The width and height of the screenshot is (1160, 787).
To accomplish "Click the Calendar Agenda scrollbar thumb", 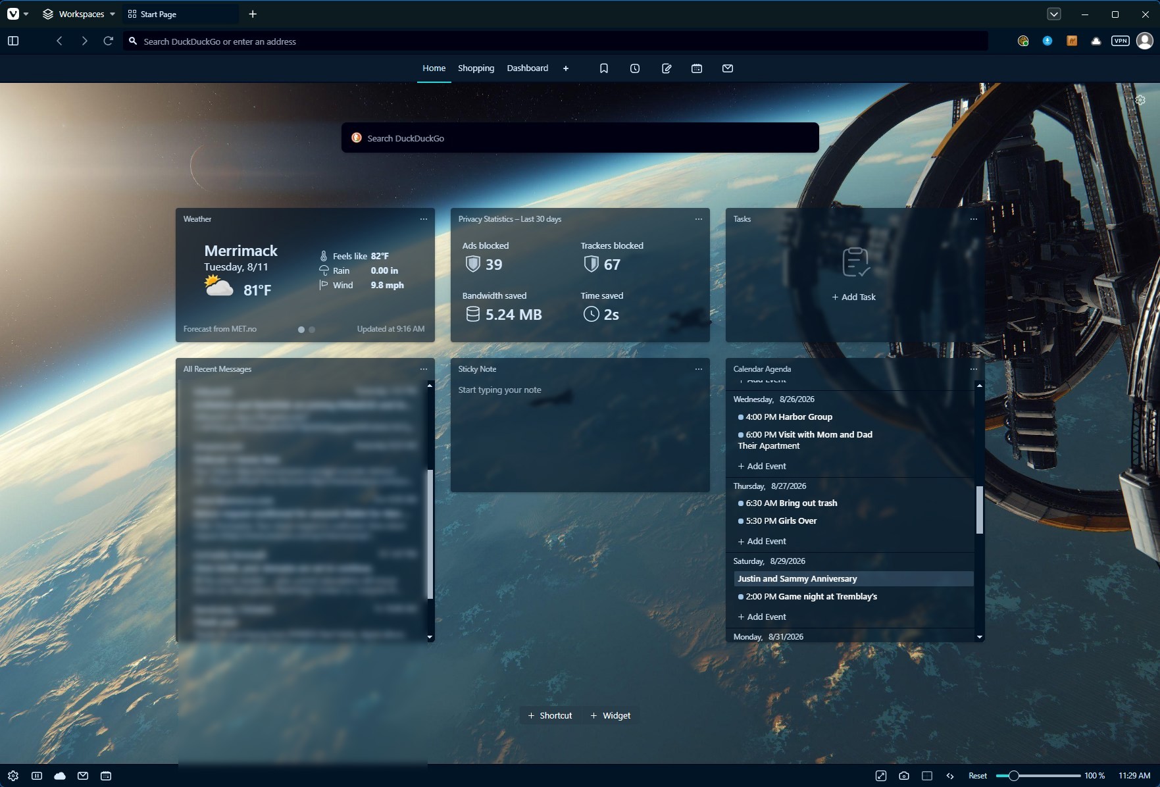I will click(980, 510).
